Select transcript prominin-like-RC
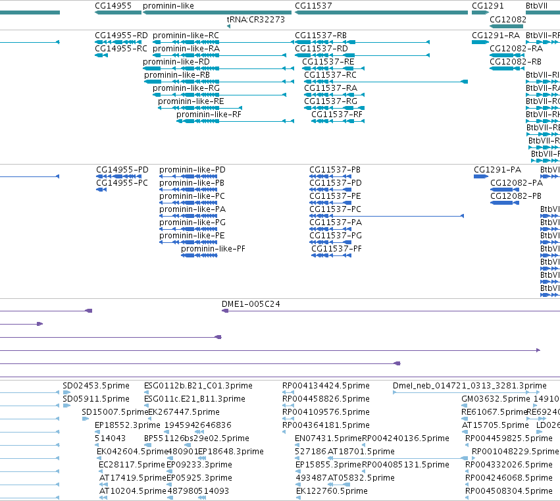The width and height of the screenshot is (560, 501). [x=224, y=42]
